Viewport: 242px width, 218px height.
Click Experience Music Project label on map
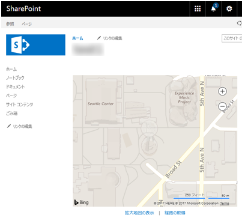click(184, 97)
